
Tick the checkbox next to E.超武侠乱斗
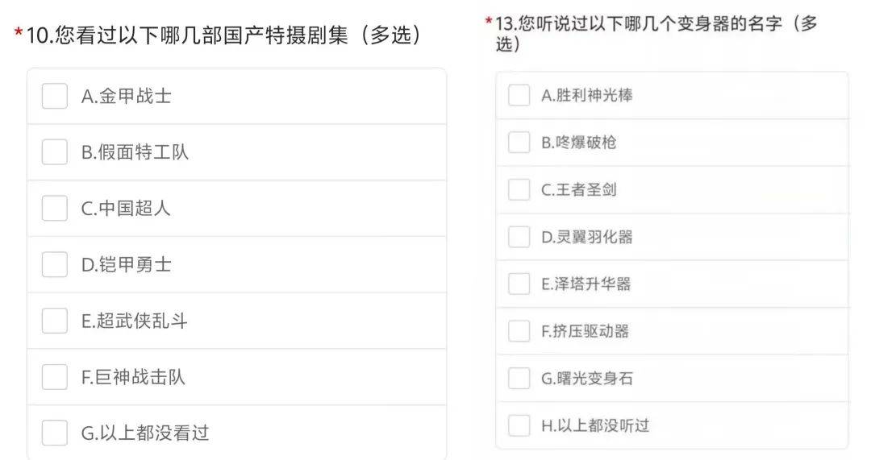pyautogui.click(x=55, y=321)
